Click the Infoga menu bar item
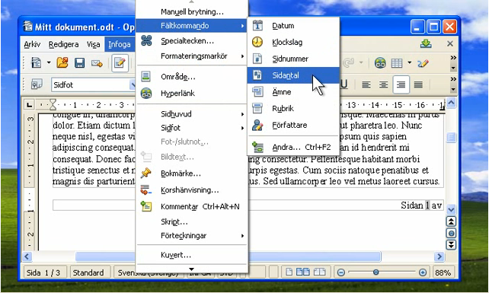The height and width of the screenshot is (293, 489). pos(120,45)
